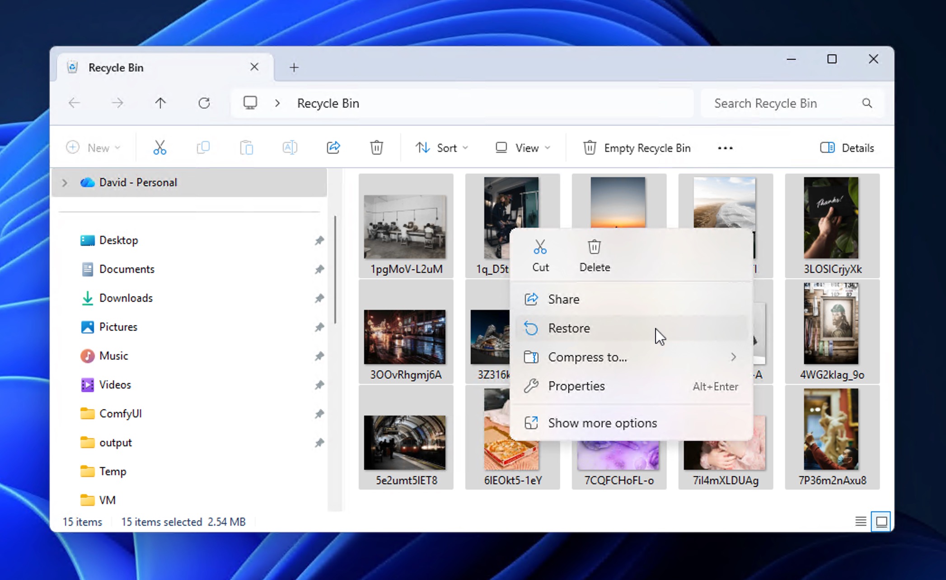
Task: Open the Sort dropdown
Action: [x=441, y=147]
